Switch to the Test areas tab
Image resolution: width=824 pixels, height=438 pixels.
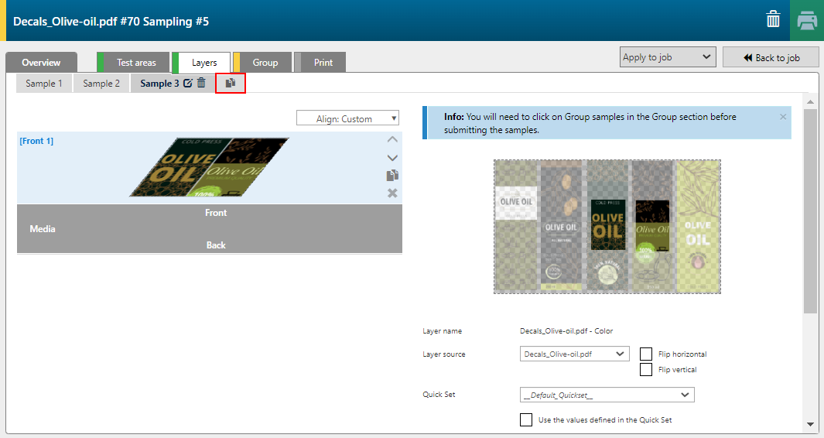point(135,63)
